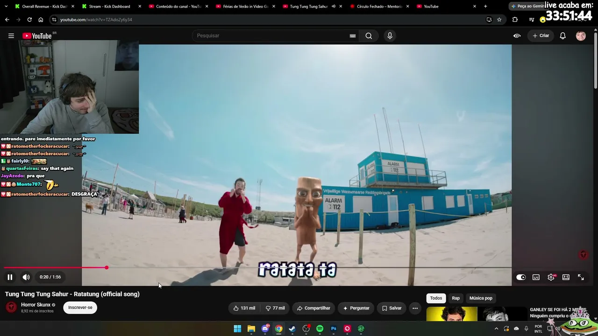Mute the video volume speaker icon

26,277
